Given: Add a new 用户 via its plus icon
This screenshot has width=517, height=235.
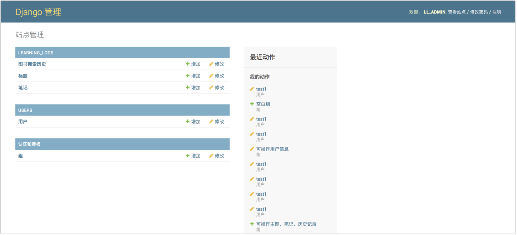Looking at the screenshot, I should point(188,122).
